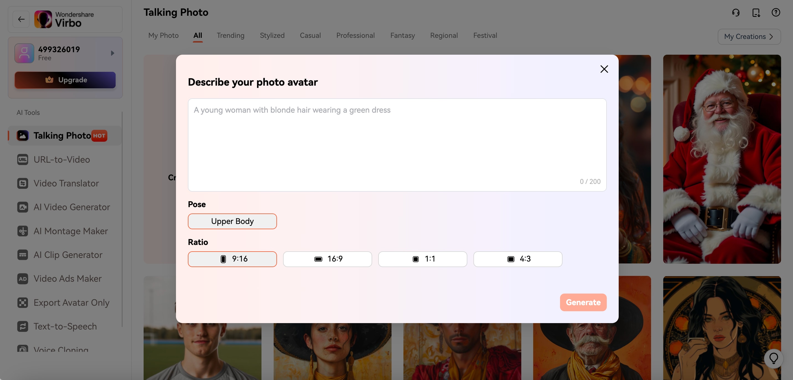Click the headset support icon
793x380 pixels.
click(736, 13)
